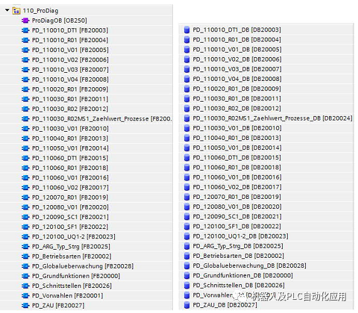Click FB icon beside PD_110020_R01 [FB20009]

[25, 89]
